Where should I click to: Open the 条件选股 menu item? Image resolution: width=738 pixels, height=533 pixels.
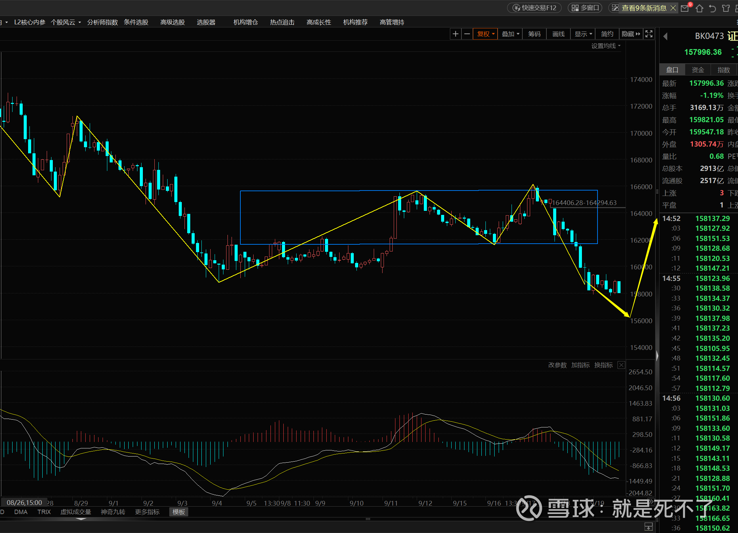pyautogui.click(x=136, y=22)
